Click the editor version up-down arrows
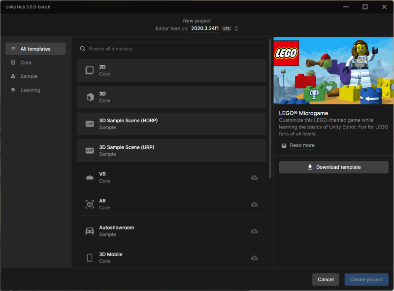 pos(236,29)
